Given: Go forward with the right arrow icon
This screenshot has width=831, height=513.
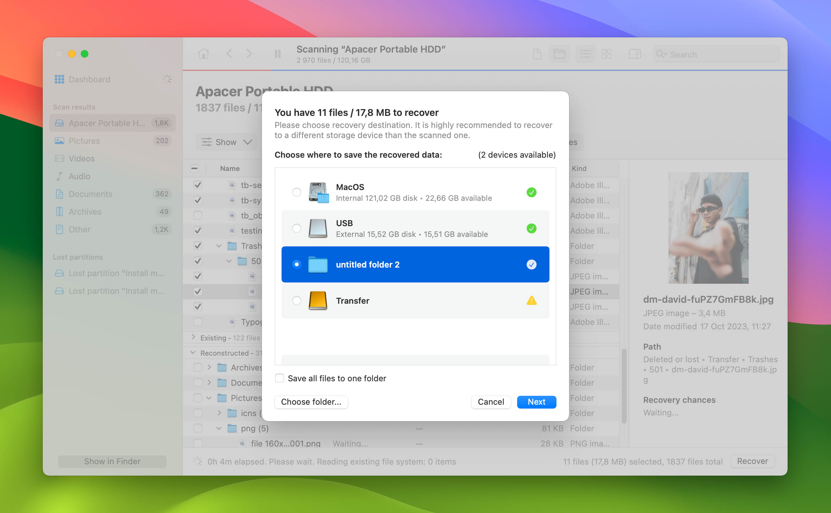Looking at the screenshot, I should 249,54.
